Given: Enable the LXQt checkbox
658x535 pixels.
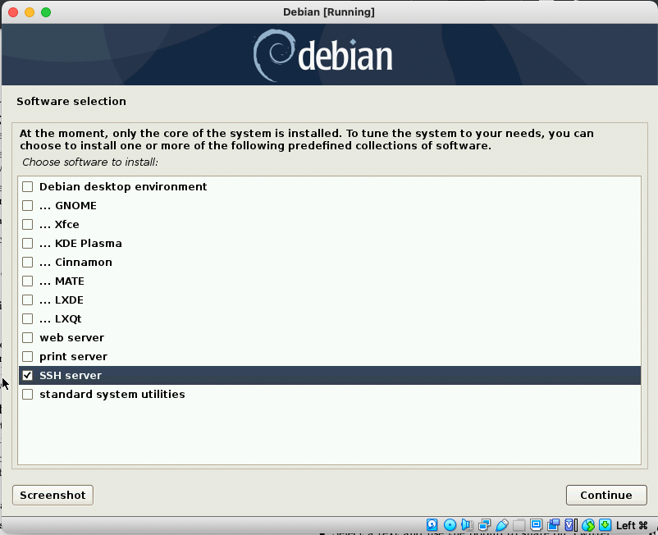Looking at the screenshot, I should 28,318.
